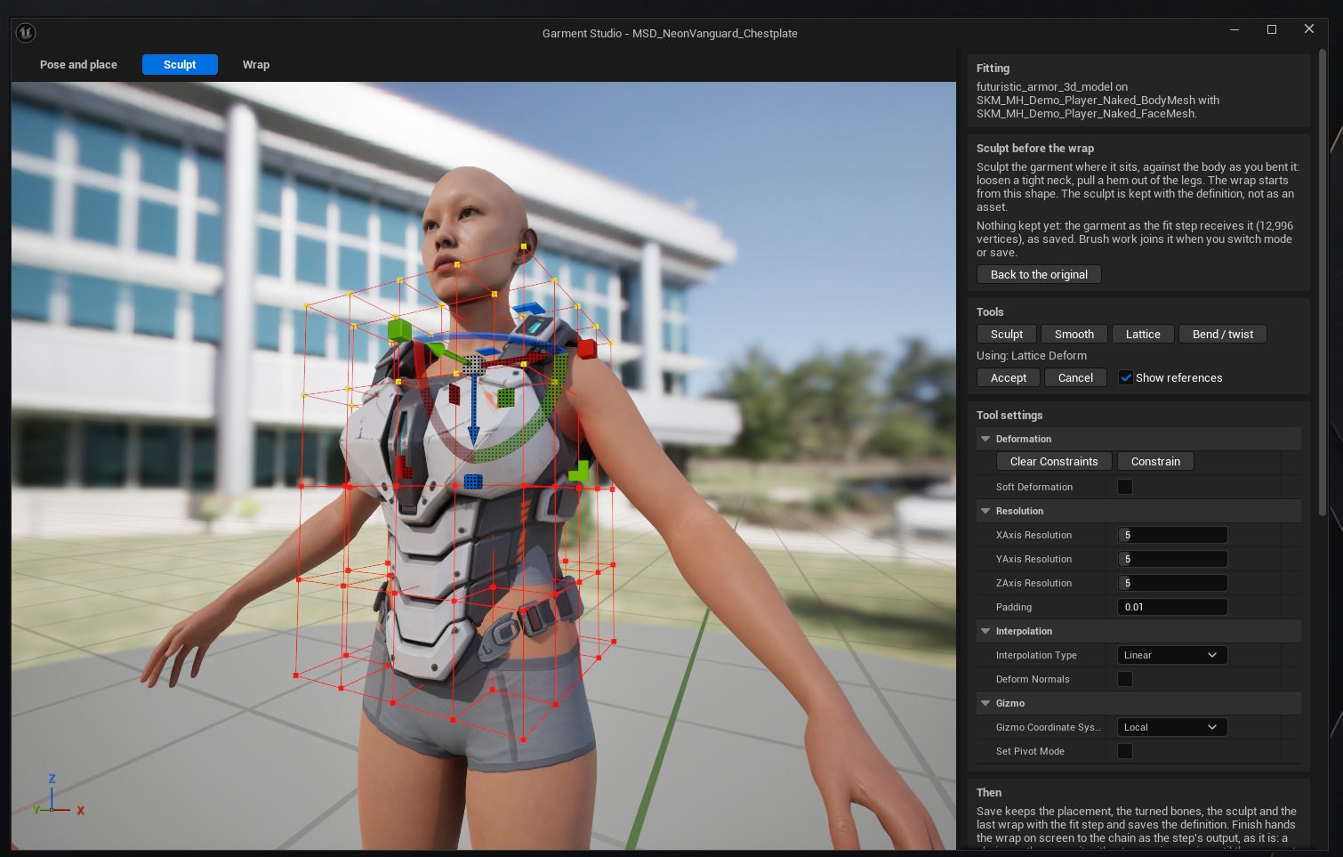Select the Lattice tool button
The image size is (1343, 857).
(1143, 334)
